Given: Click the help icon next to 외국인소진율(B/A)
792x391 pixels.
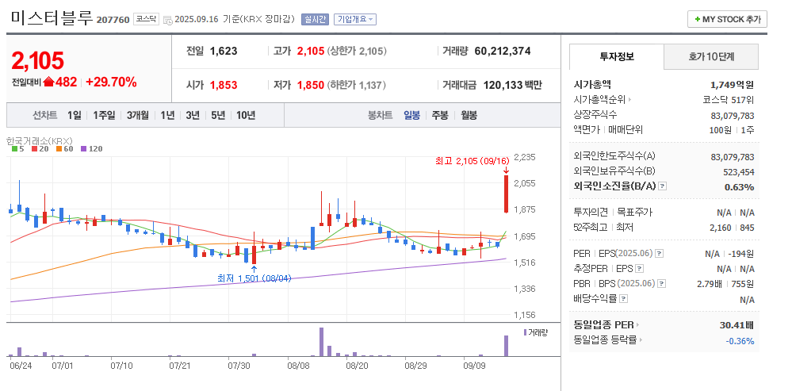Looking at the screenshot, I should 663,186.
